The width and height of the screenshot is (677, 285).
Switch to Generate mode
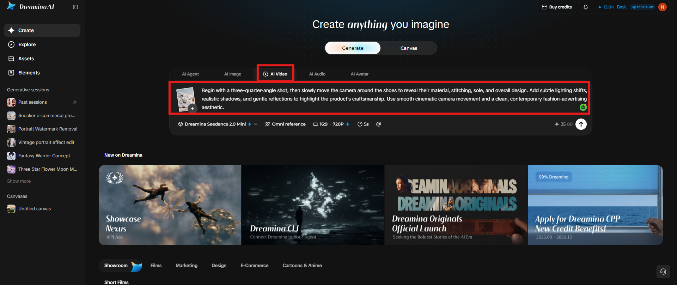tap(353, 48)
